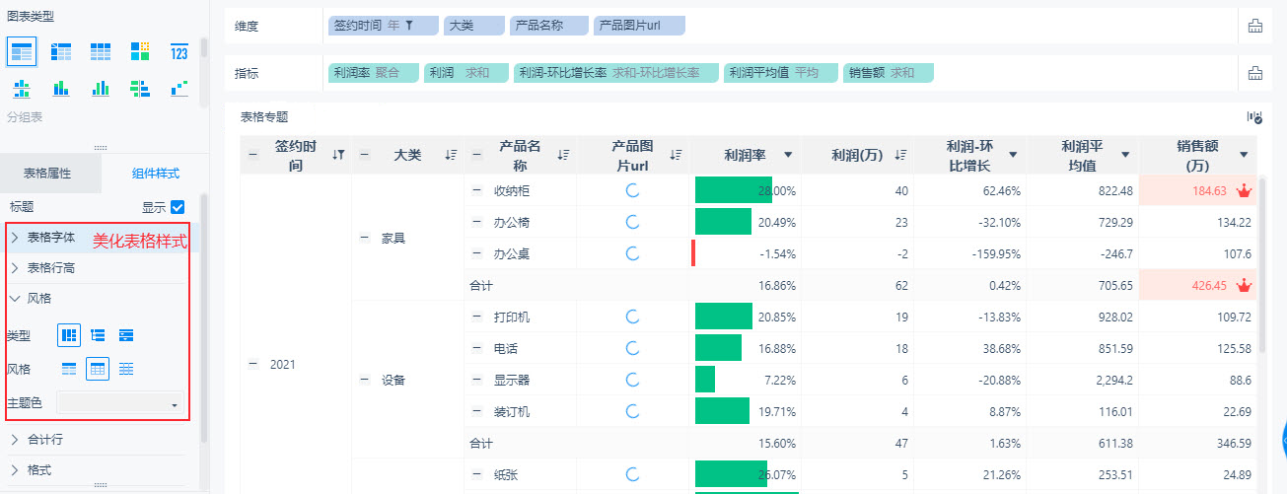This screenshot has width=1287, height=494.
Task: Open the 利润率 column dropdown
Action: [787, 154]
